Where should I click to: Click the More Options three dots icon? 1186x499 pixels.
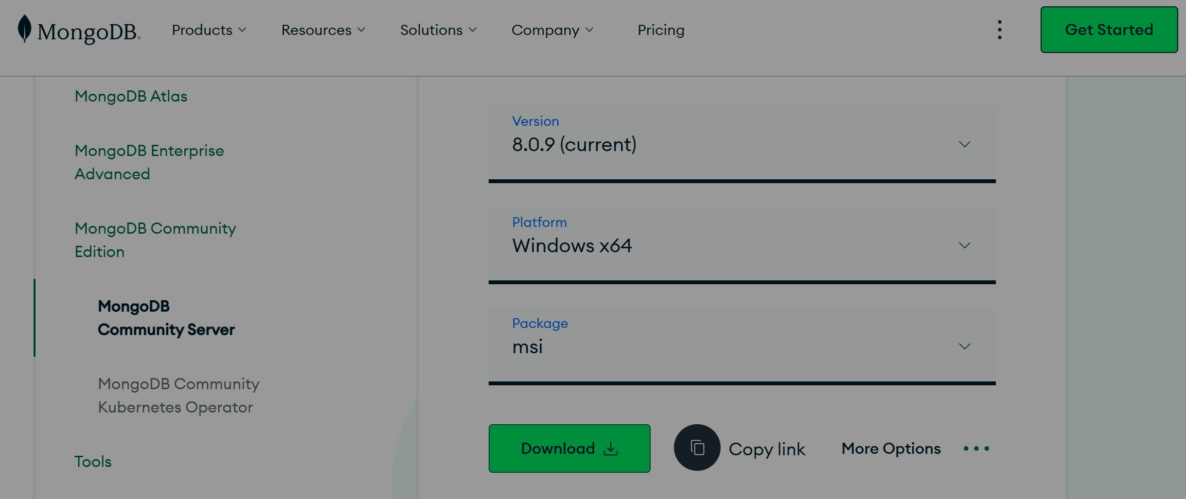point(976,448)
